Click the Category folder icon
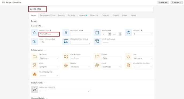 [x=34, y=57]
